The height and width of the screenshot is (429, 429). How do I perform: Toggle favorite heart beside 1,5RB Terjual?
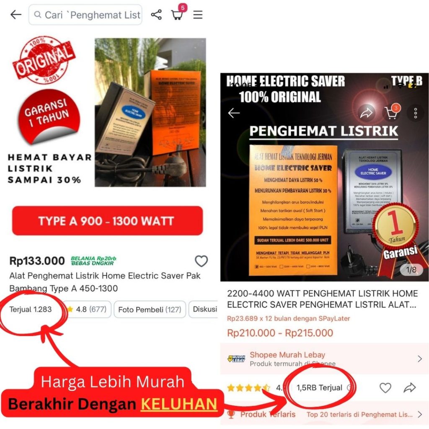(385, 388)
